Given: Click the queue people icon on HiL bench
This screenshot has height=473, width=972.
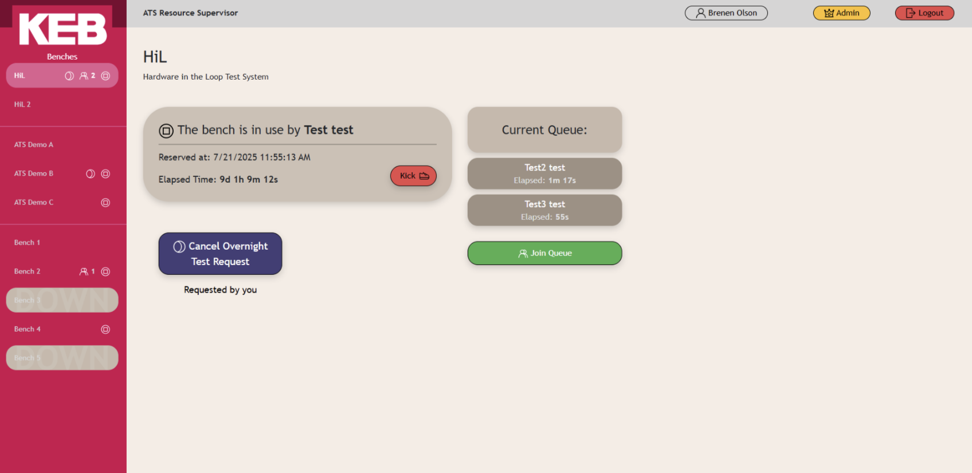Looking at the screenshot, I should click(84, 76).
